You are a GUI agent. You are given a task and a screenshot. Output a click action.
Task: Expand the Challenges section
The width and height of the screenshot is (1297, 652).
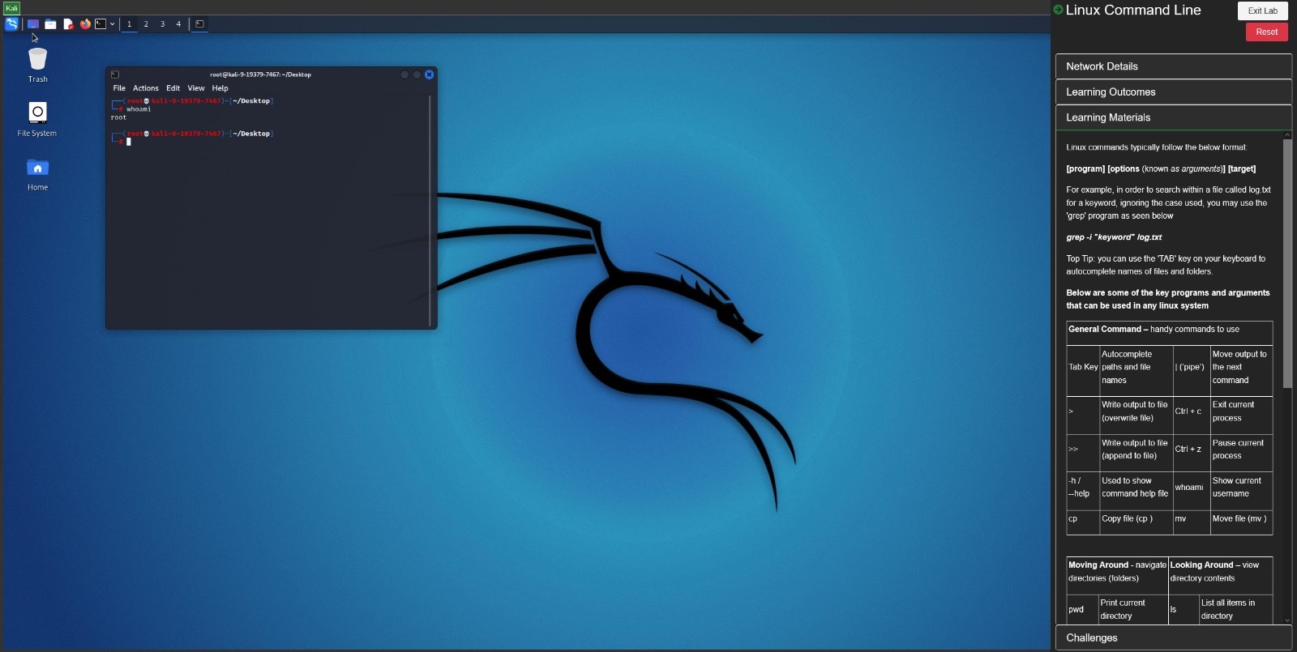click(1173, 637)
